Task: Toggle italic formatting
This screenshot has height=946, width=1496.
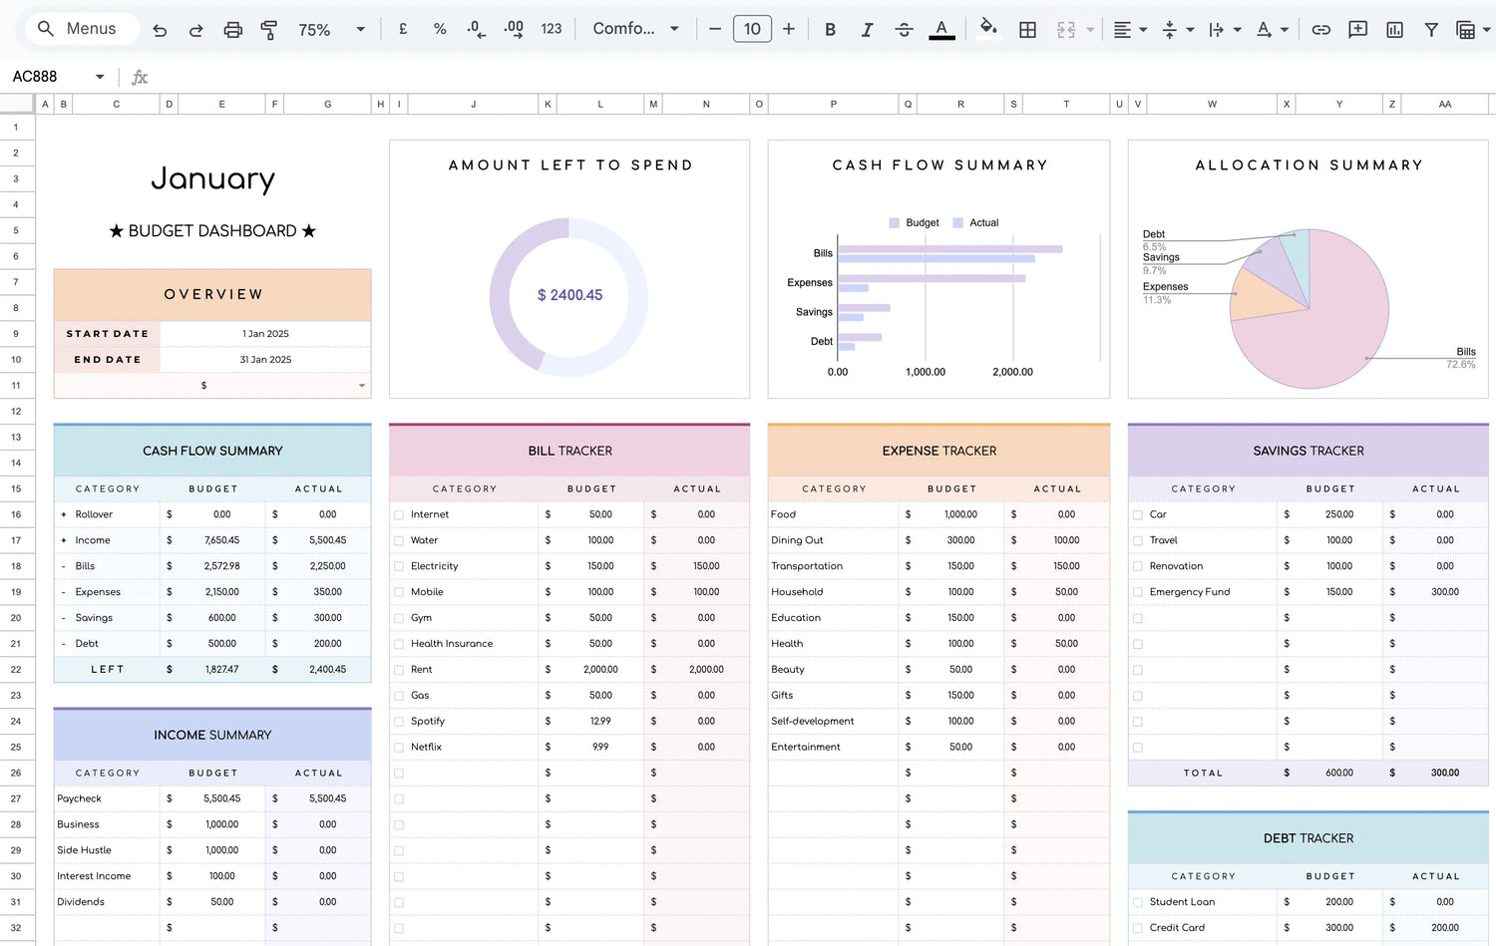Action: [867, 30]
